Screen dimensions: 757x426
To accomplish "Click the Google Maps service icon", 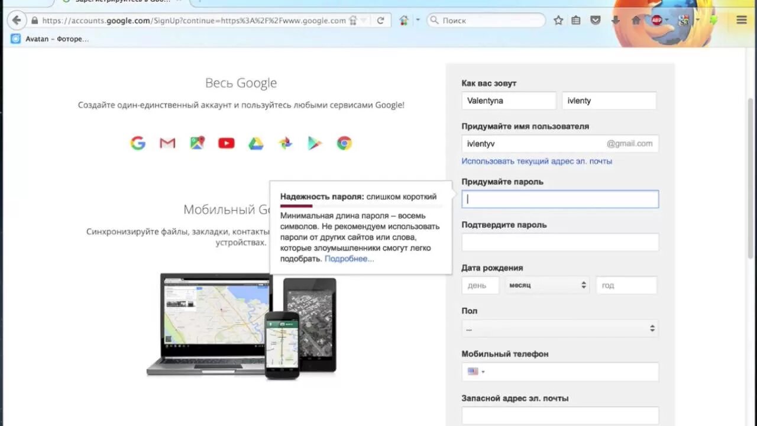I will [197, 143].
